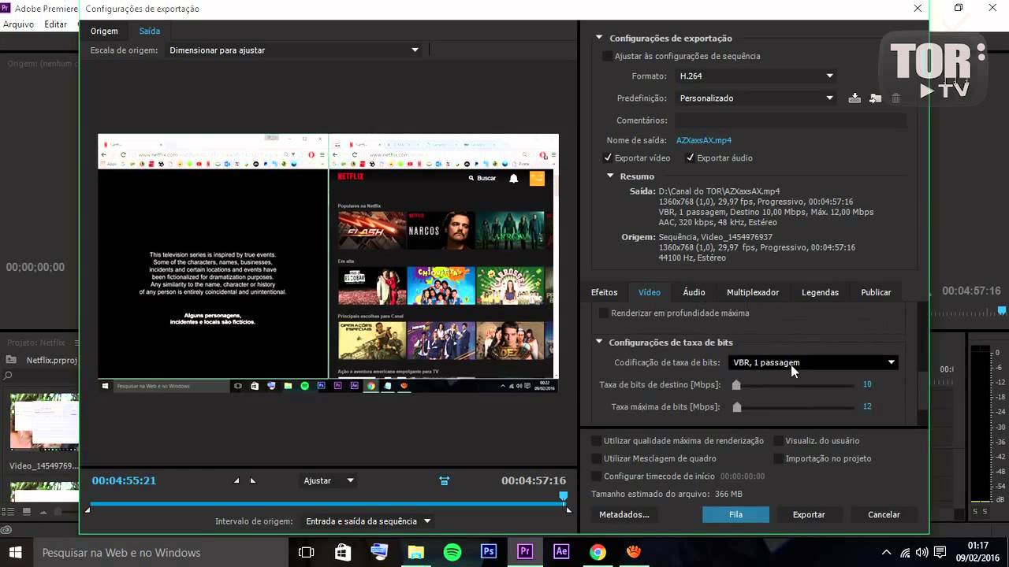This screenshot has width=1009, height=567.
Task: Click the project panel search icon
Action: 6,377
